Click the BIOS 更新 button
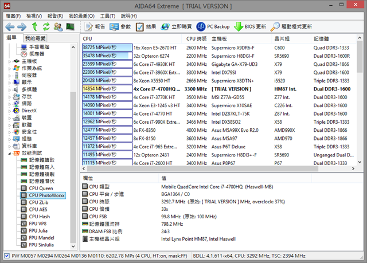 coord(250,27)
